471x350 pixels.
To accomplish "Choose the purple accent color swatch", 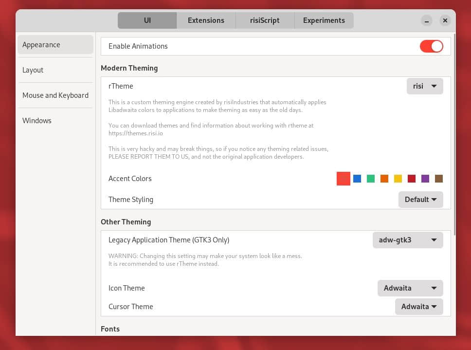I will (425, 179).
